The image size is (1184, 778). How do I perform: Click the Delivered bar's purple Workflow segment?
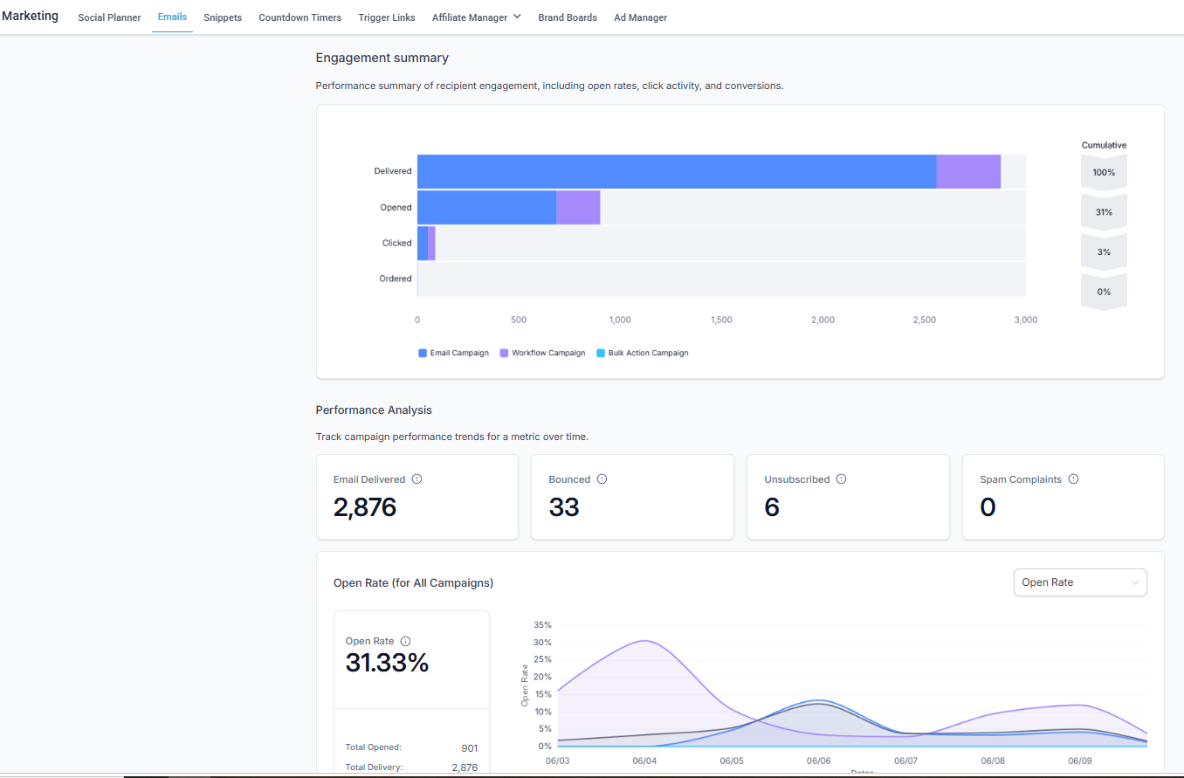(x=968, y=172)
